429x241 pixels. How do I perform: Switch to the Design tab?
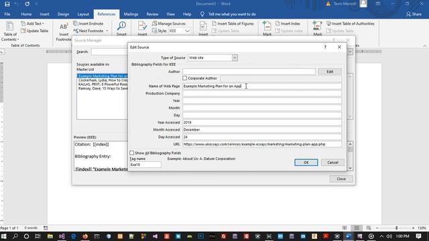tap(63, 14)
